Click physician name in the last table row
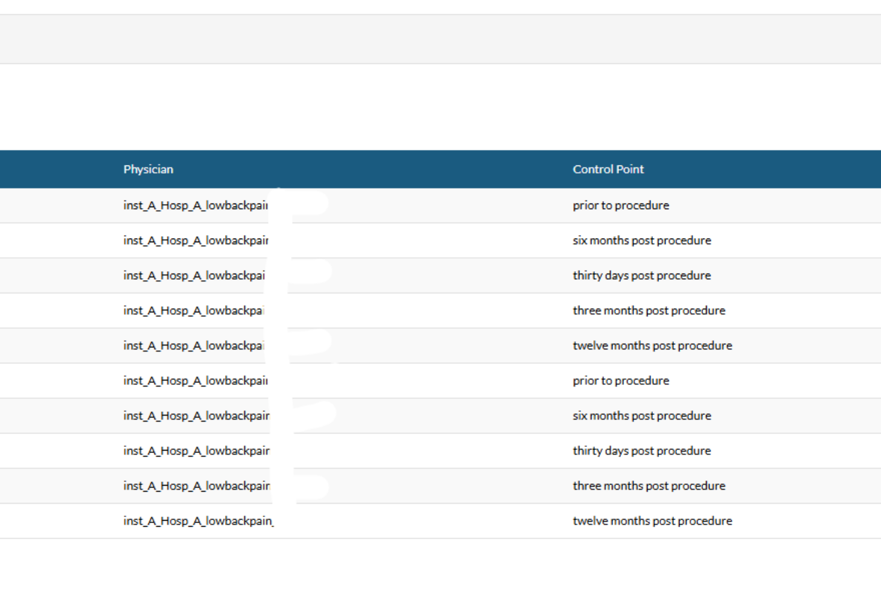The width and height of the screenshot is (881, 604). [199, 521]
